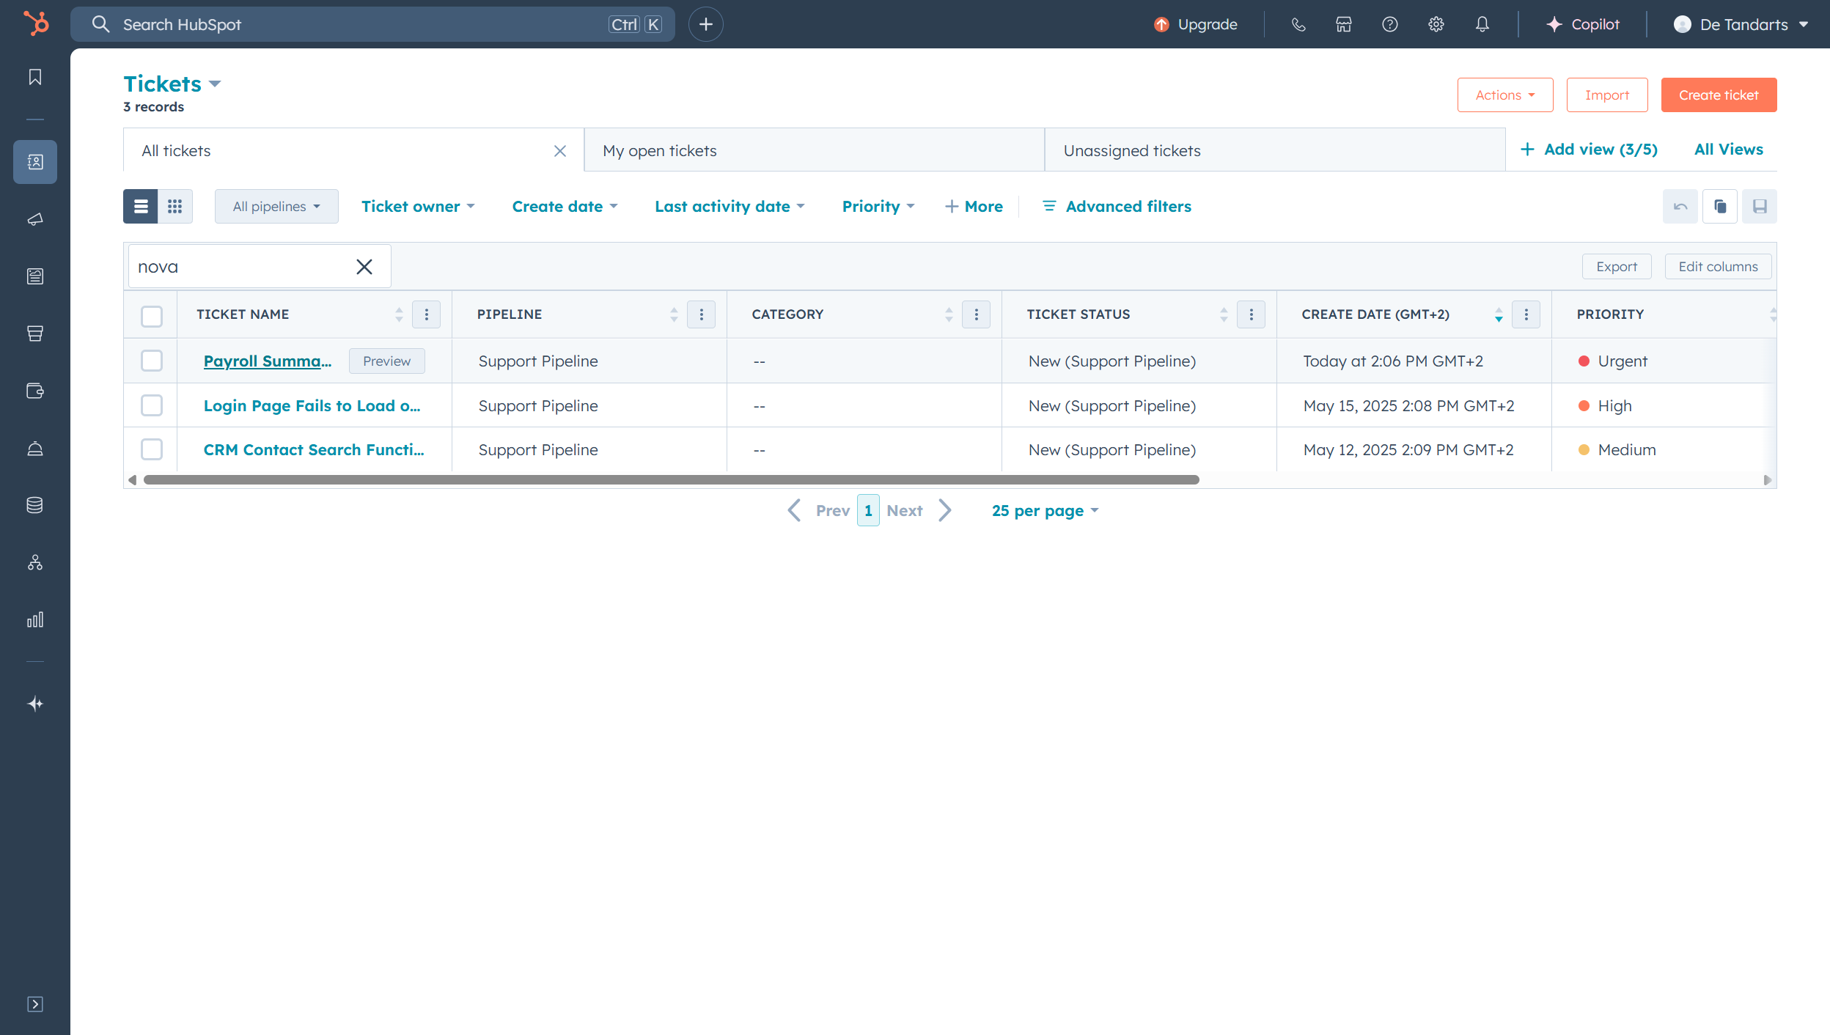Screen dimensions: 1830x1035
Task: Open the reporting bar chart sidebar icon
Action: coord(34,619)
